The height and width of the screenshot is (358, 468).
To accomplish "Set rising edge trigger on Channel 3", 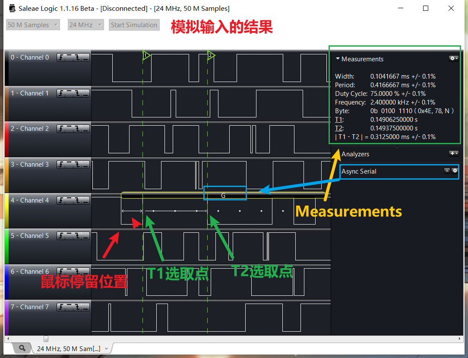I will (x=61, y=165).
